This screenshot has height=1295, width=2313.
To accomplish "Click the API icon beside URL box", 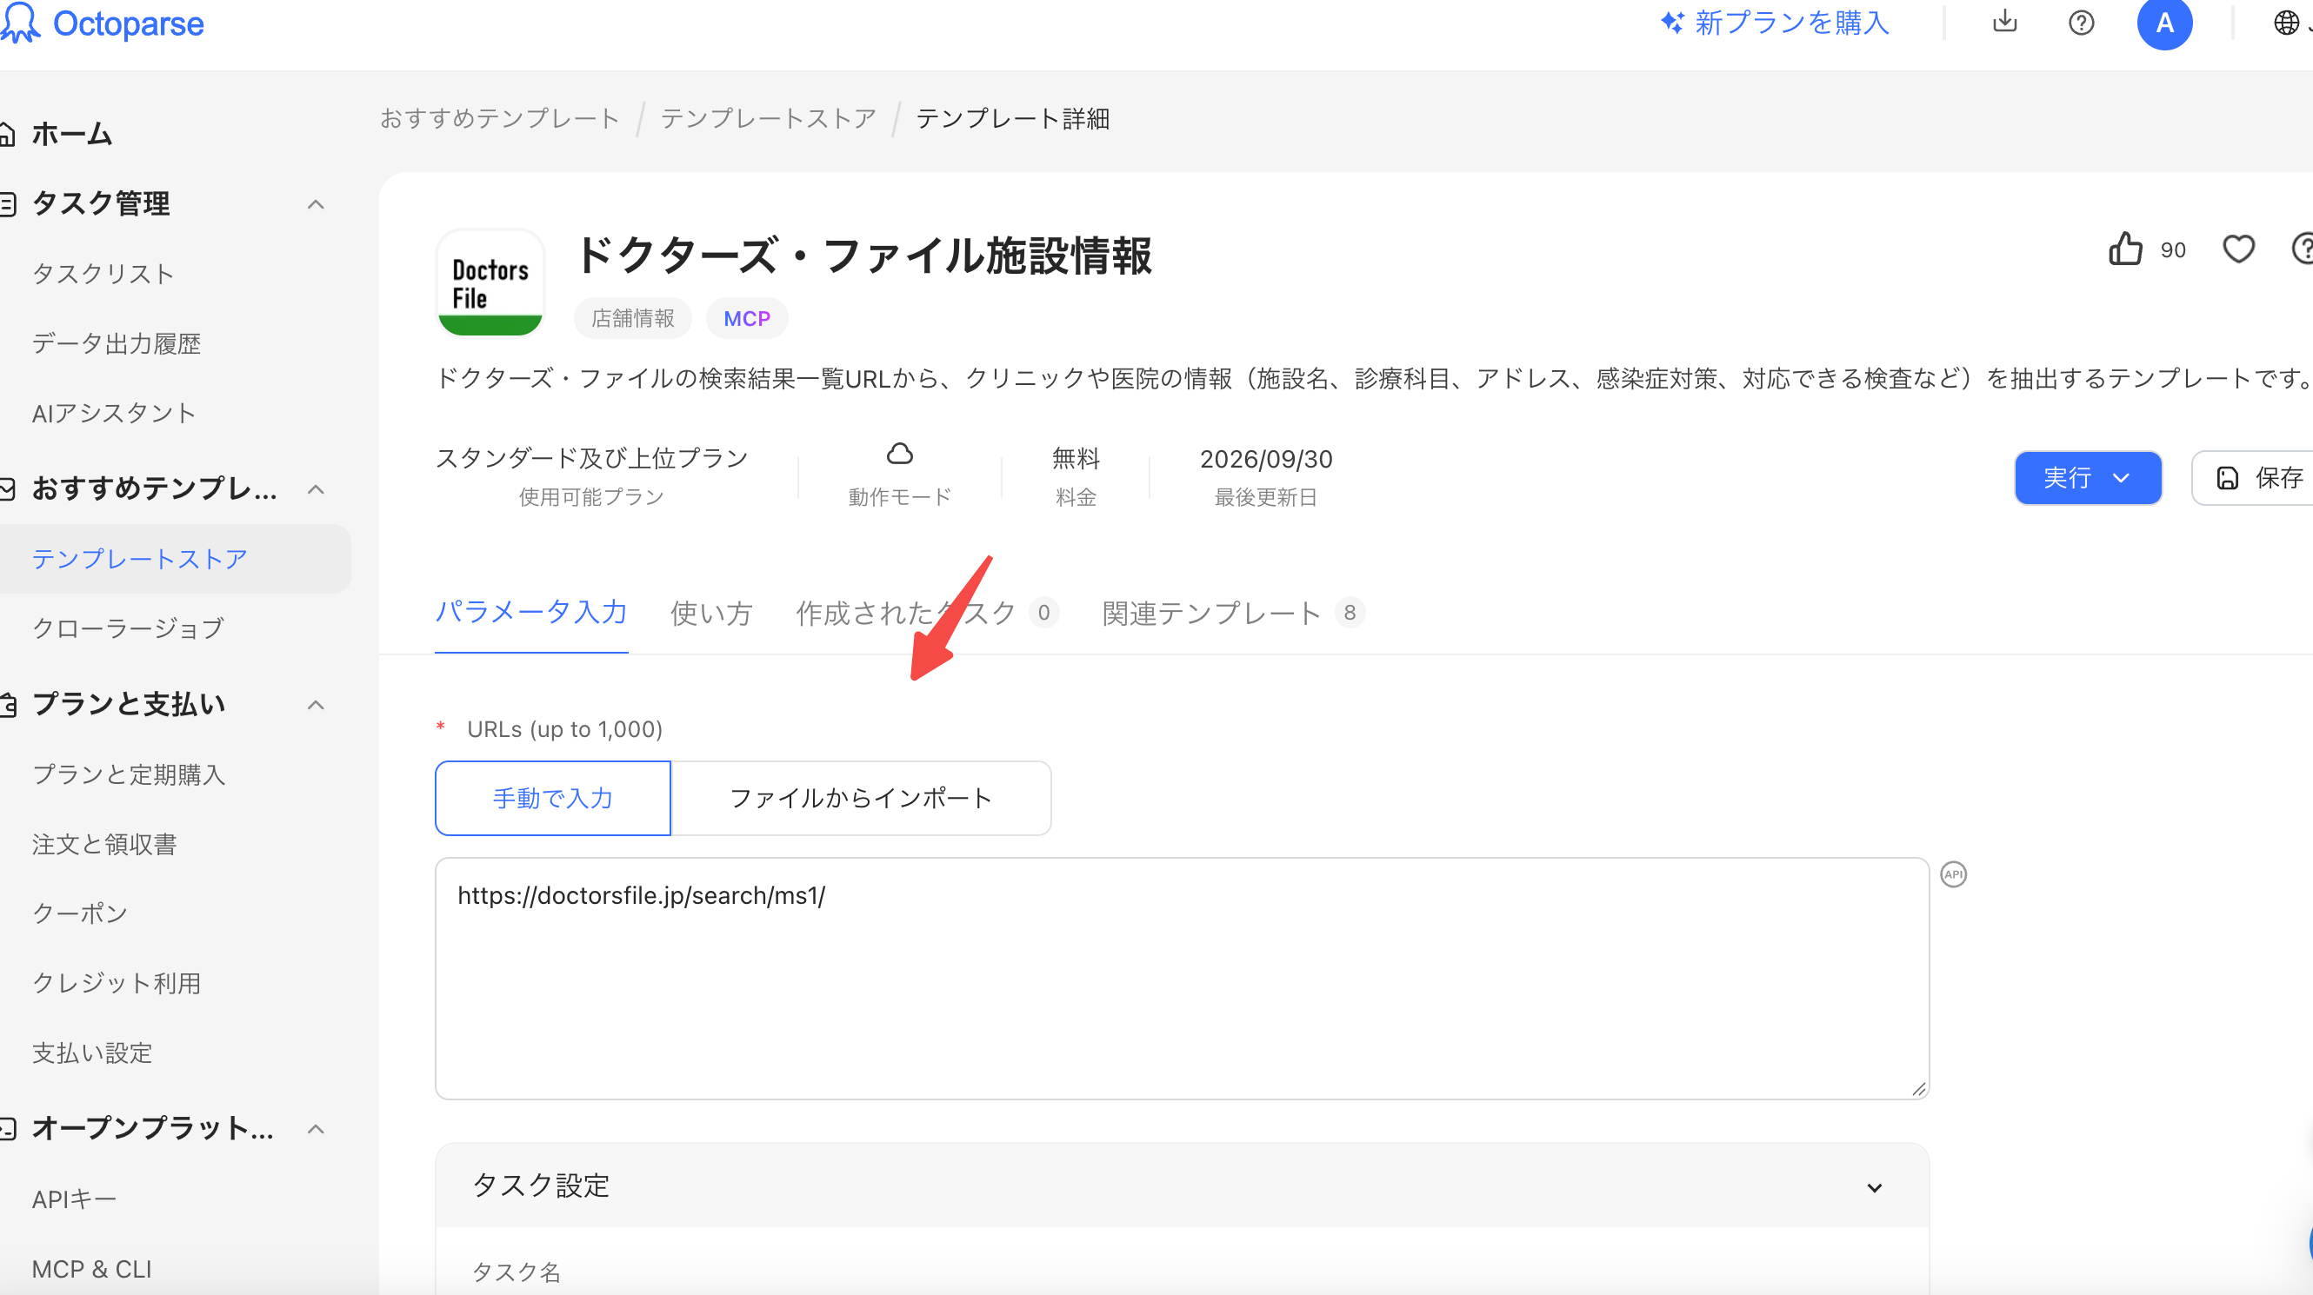I will (1953, 874).
